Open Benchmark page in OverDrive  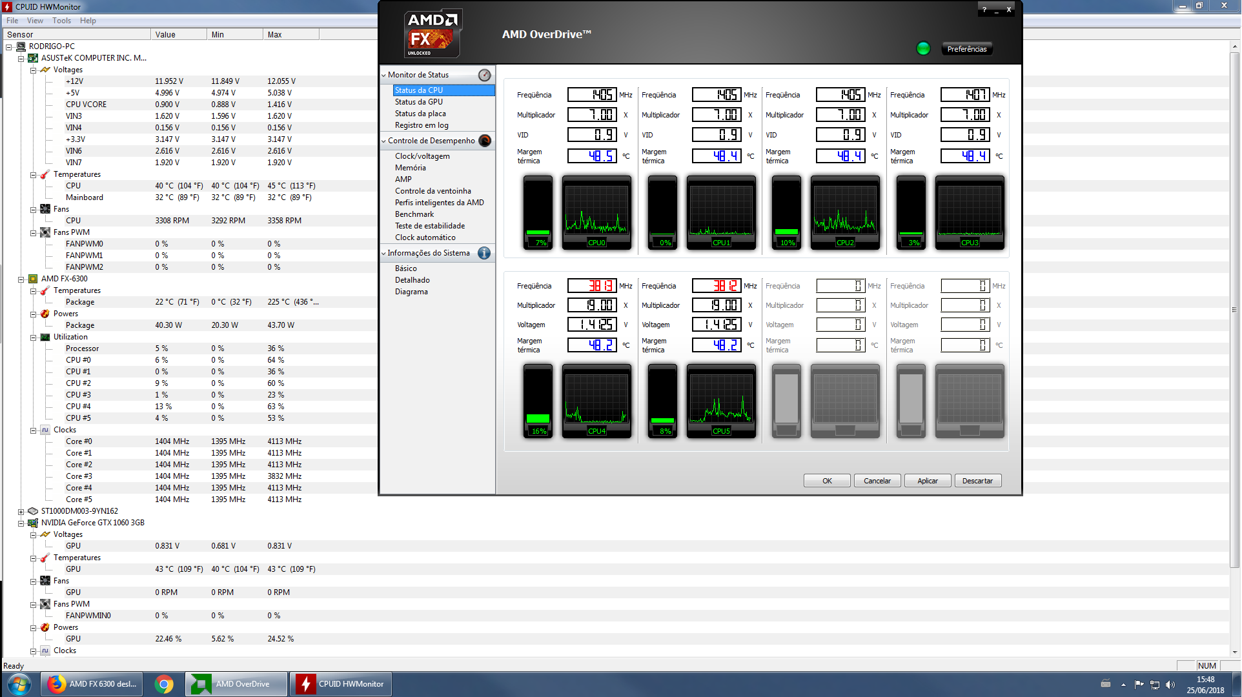414,214
